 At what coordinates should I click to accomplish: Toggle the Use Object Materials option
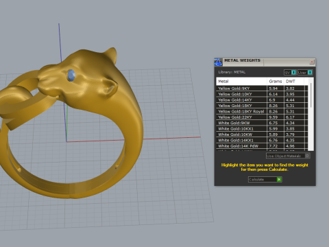pyautogui.click(x=288, y=156)
